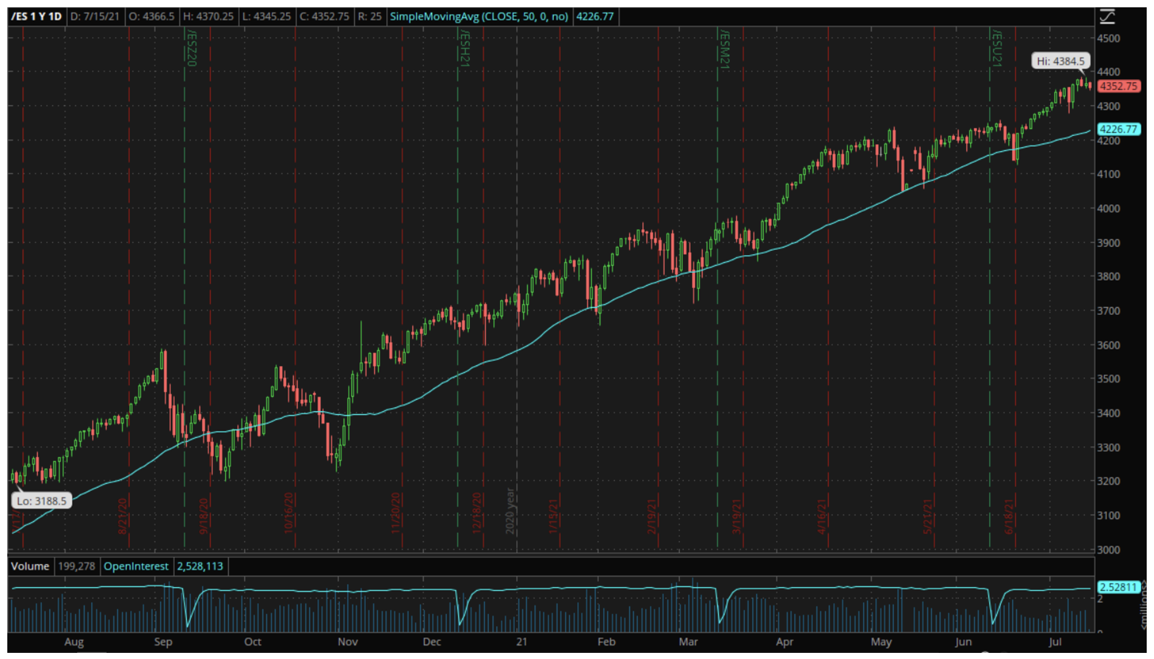The width and height of the screenshot is (1154, 659).
Task: Click the Apr label on time axis
Action: 785,641
